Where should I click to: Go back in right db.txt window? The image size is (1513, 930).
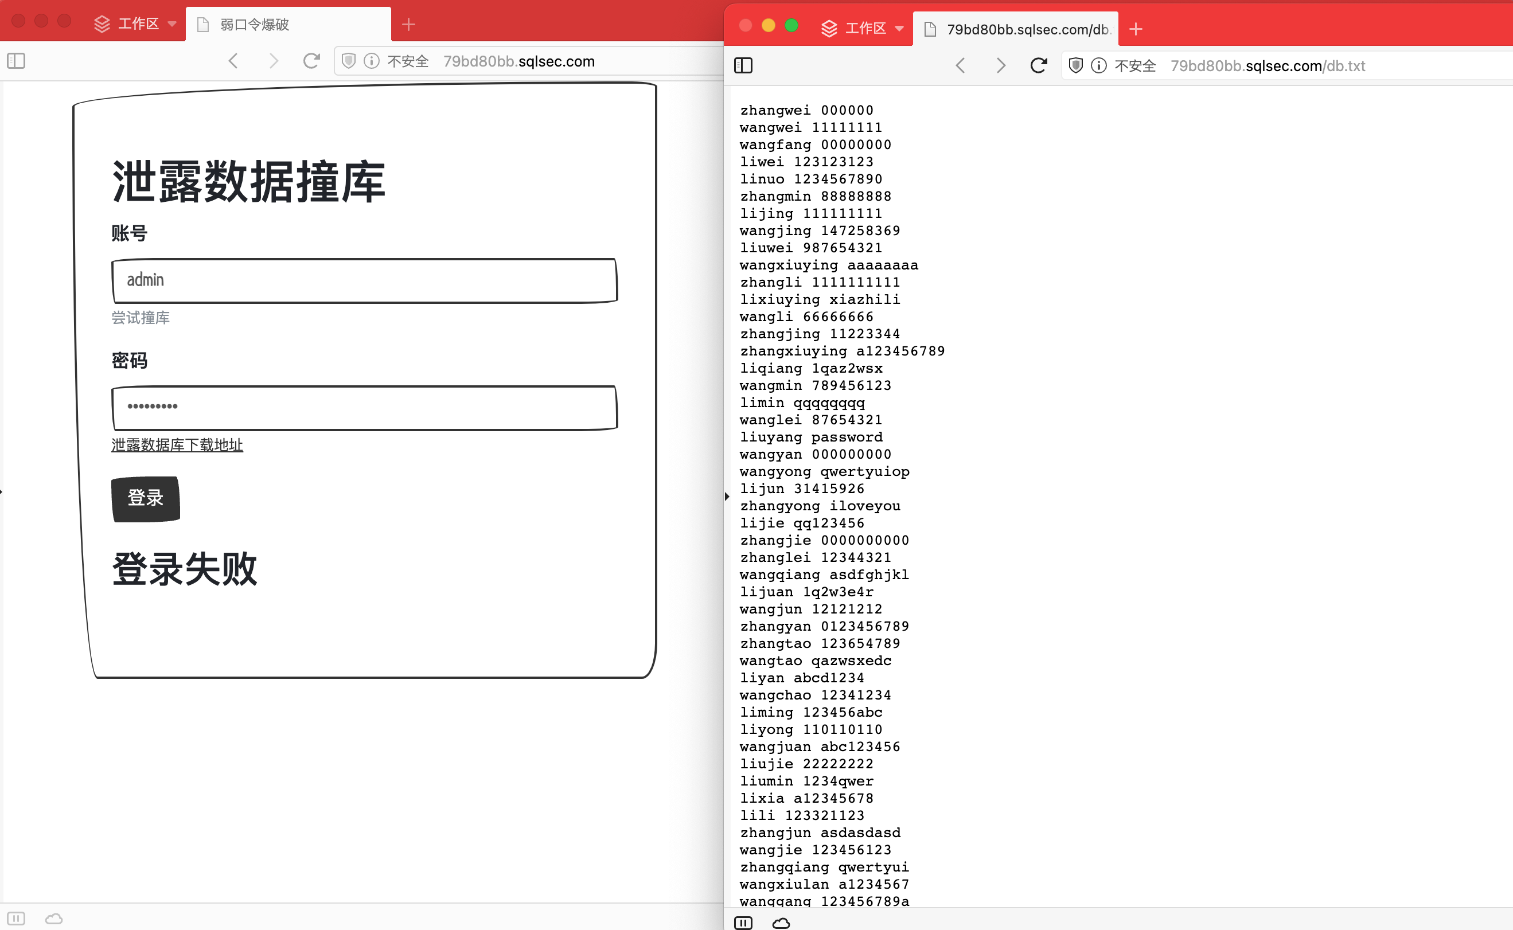coord(961,65)
